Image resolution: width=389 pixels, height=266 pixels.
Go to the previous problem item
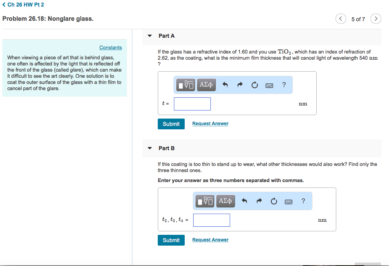(x=341, y=18)
